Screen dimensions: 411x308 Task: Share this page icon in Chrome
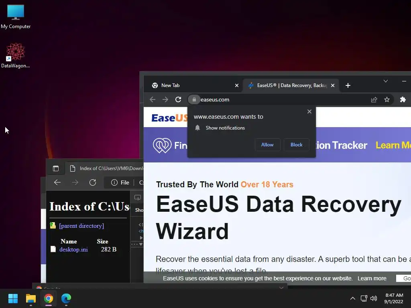[374, 99]
